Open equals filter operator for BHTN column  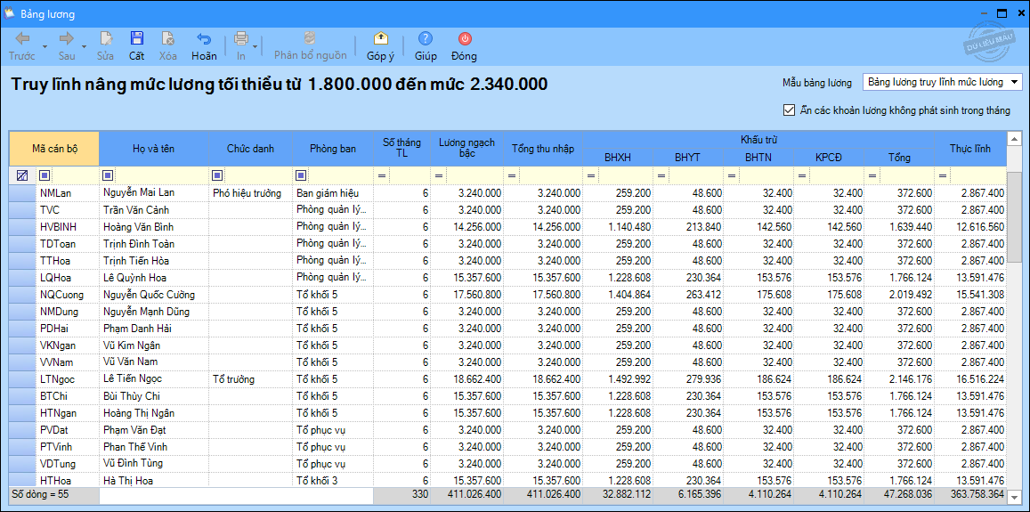coord(731,175)
